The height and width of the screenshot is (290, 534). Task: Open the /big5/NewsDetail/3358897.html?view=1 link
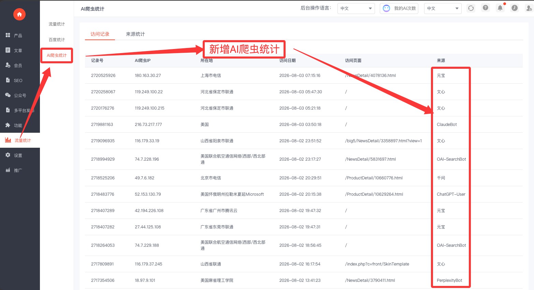tap(384, 141)
